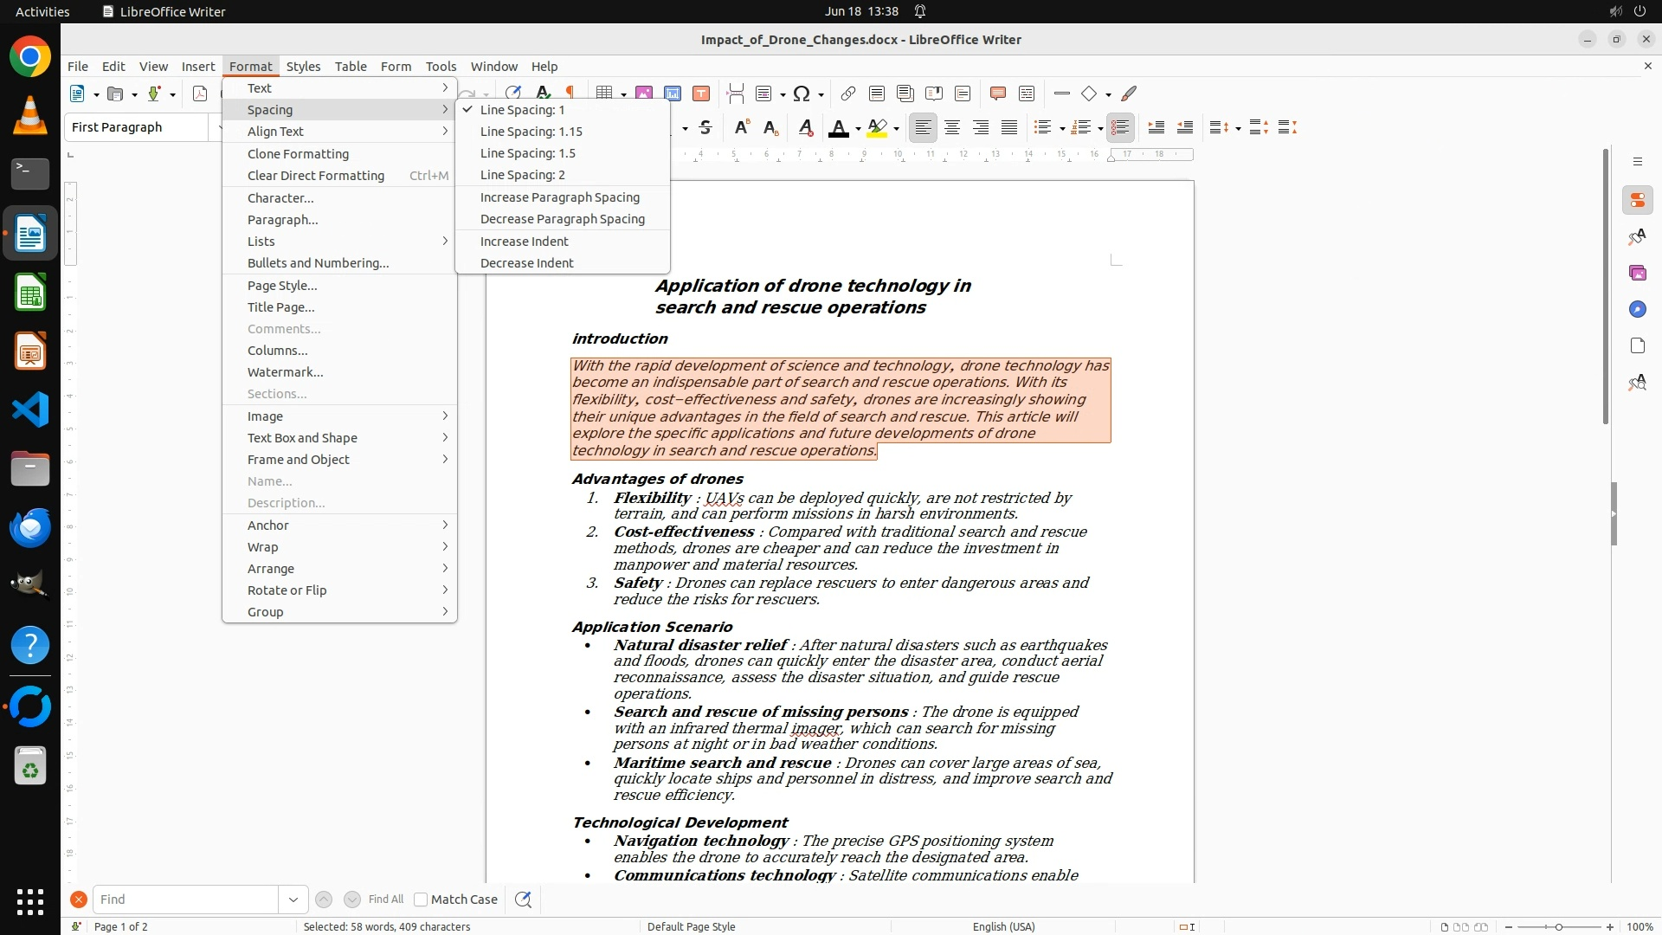1662x935 pixels.
Task: Apply strikethrough formatting
Action: (x=705, y=128)
